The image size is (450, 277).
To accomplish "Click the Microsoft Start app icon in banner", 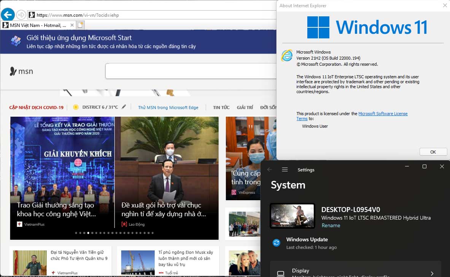I will tap(16, 41).
